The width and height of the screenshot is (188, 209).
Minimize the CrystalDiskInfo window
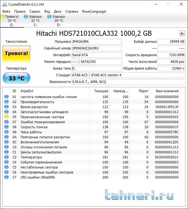(156, 4)
